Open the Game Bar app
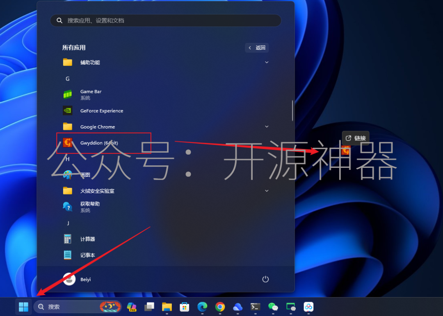The width and height of the screenshot is (443, 316). click(165, 95)
